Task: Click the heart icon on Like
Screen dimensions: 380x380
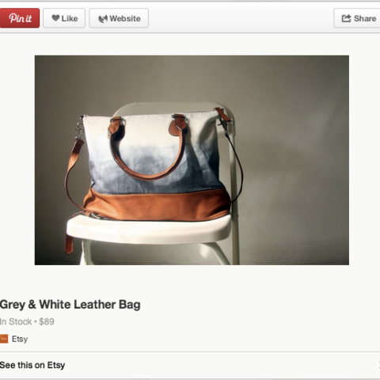Action: tap(55, 18)
